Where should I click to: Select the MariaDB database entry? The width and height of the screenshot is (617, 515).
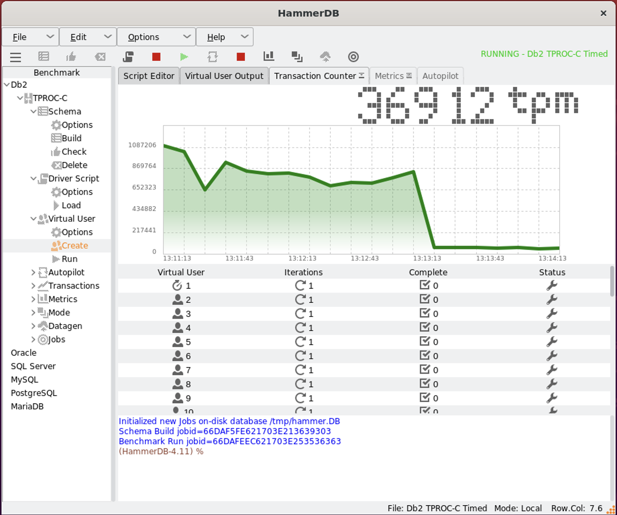point(27,406)
